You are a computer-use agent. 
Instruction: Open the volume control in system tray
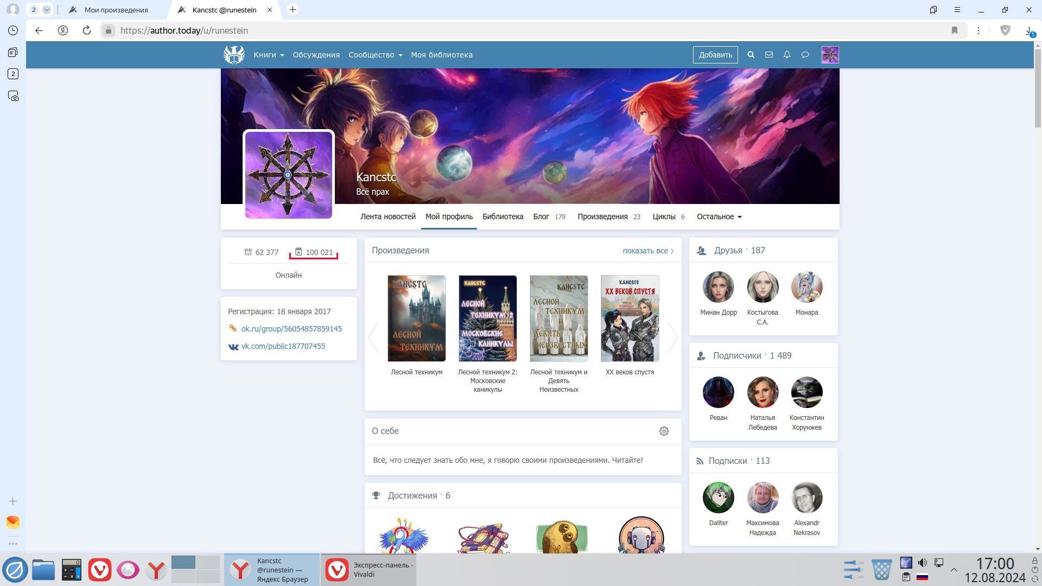click(923, 563)
